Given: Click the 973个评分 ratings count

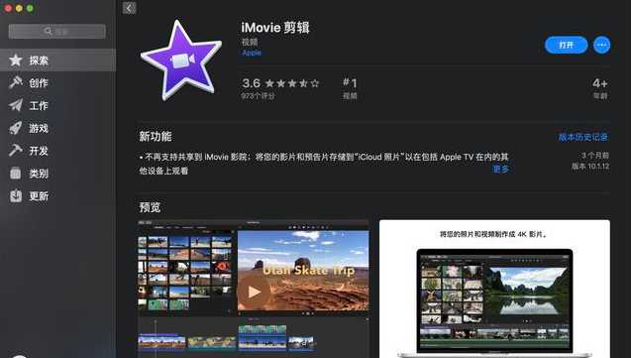Looking at the screenshot, I should coord(258,96).
